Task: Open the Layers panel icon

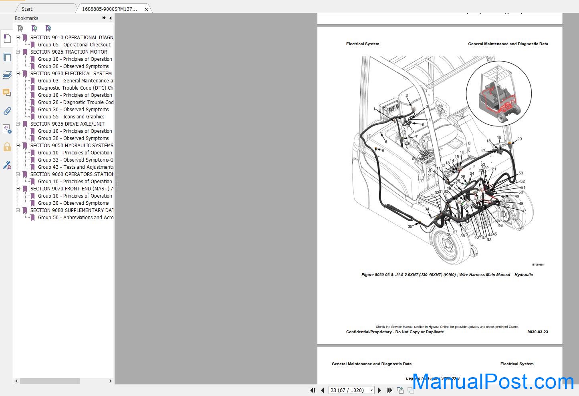Action: click(7, 75)
